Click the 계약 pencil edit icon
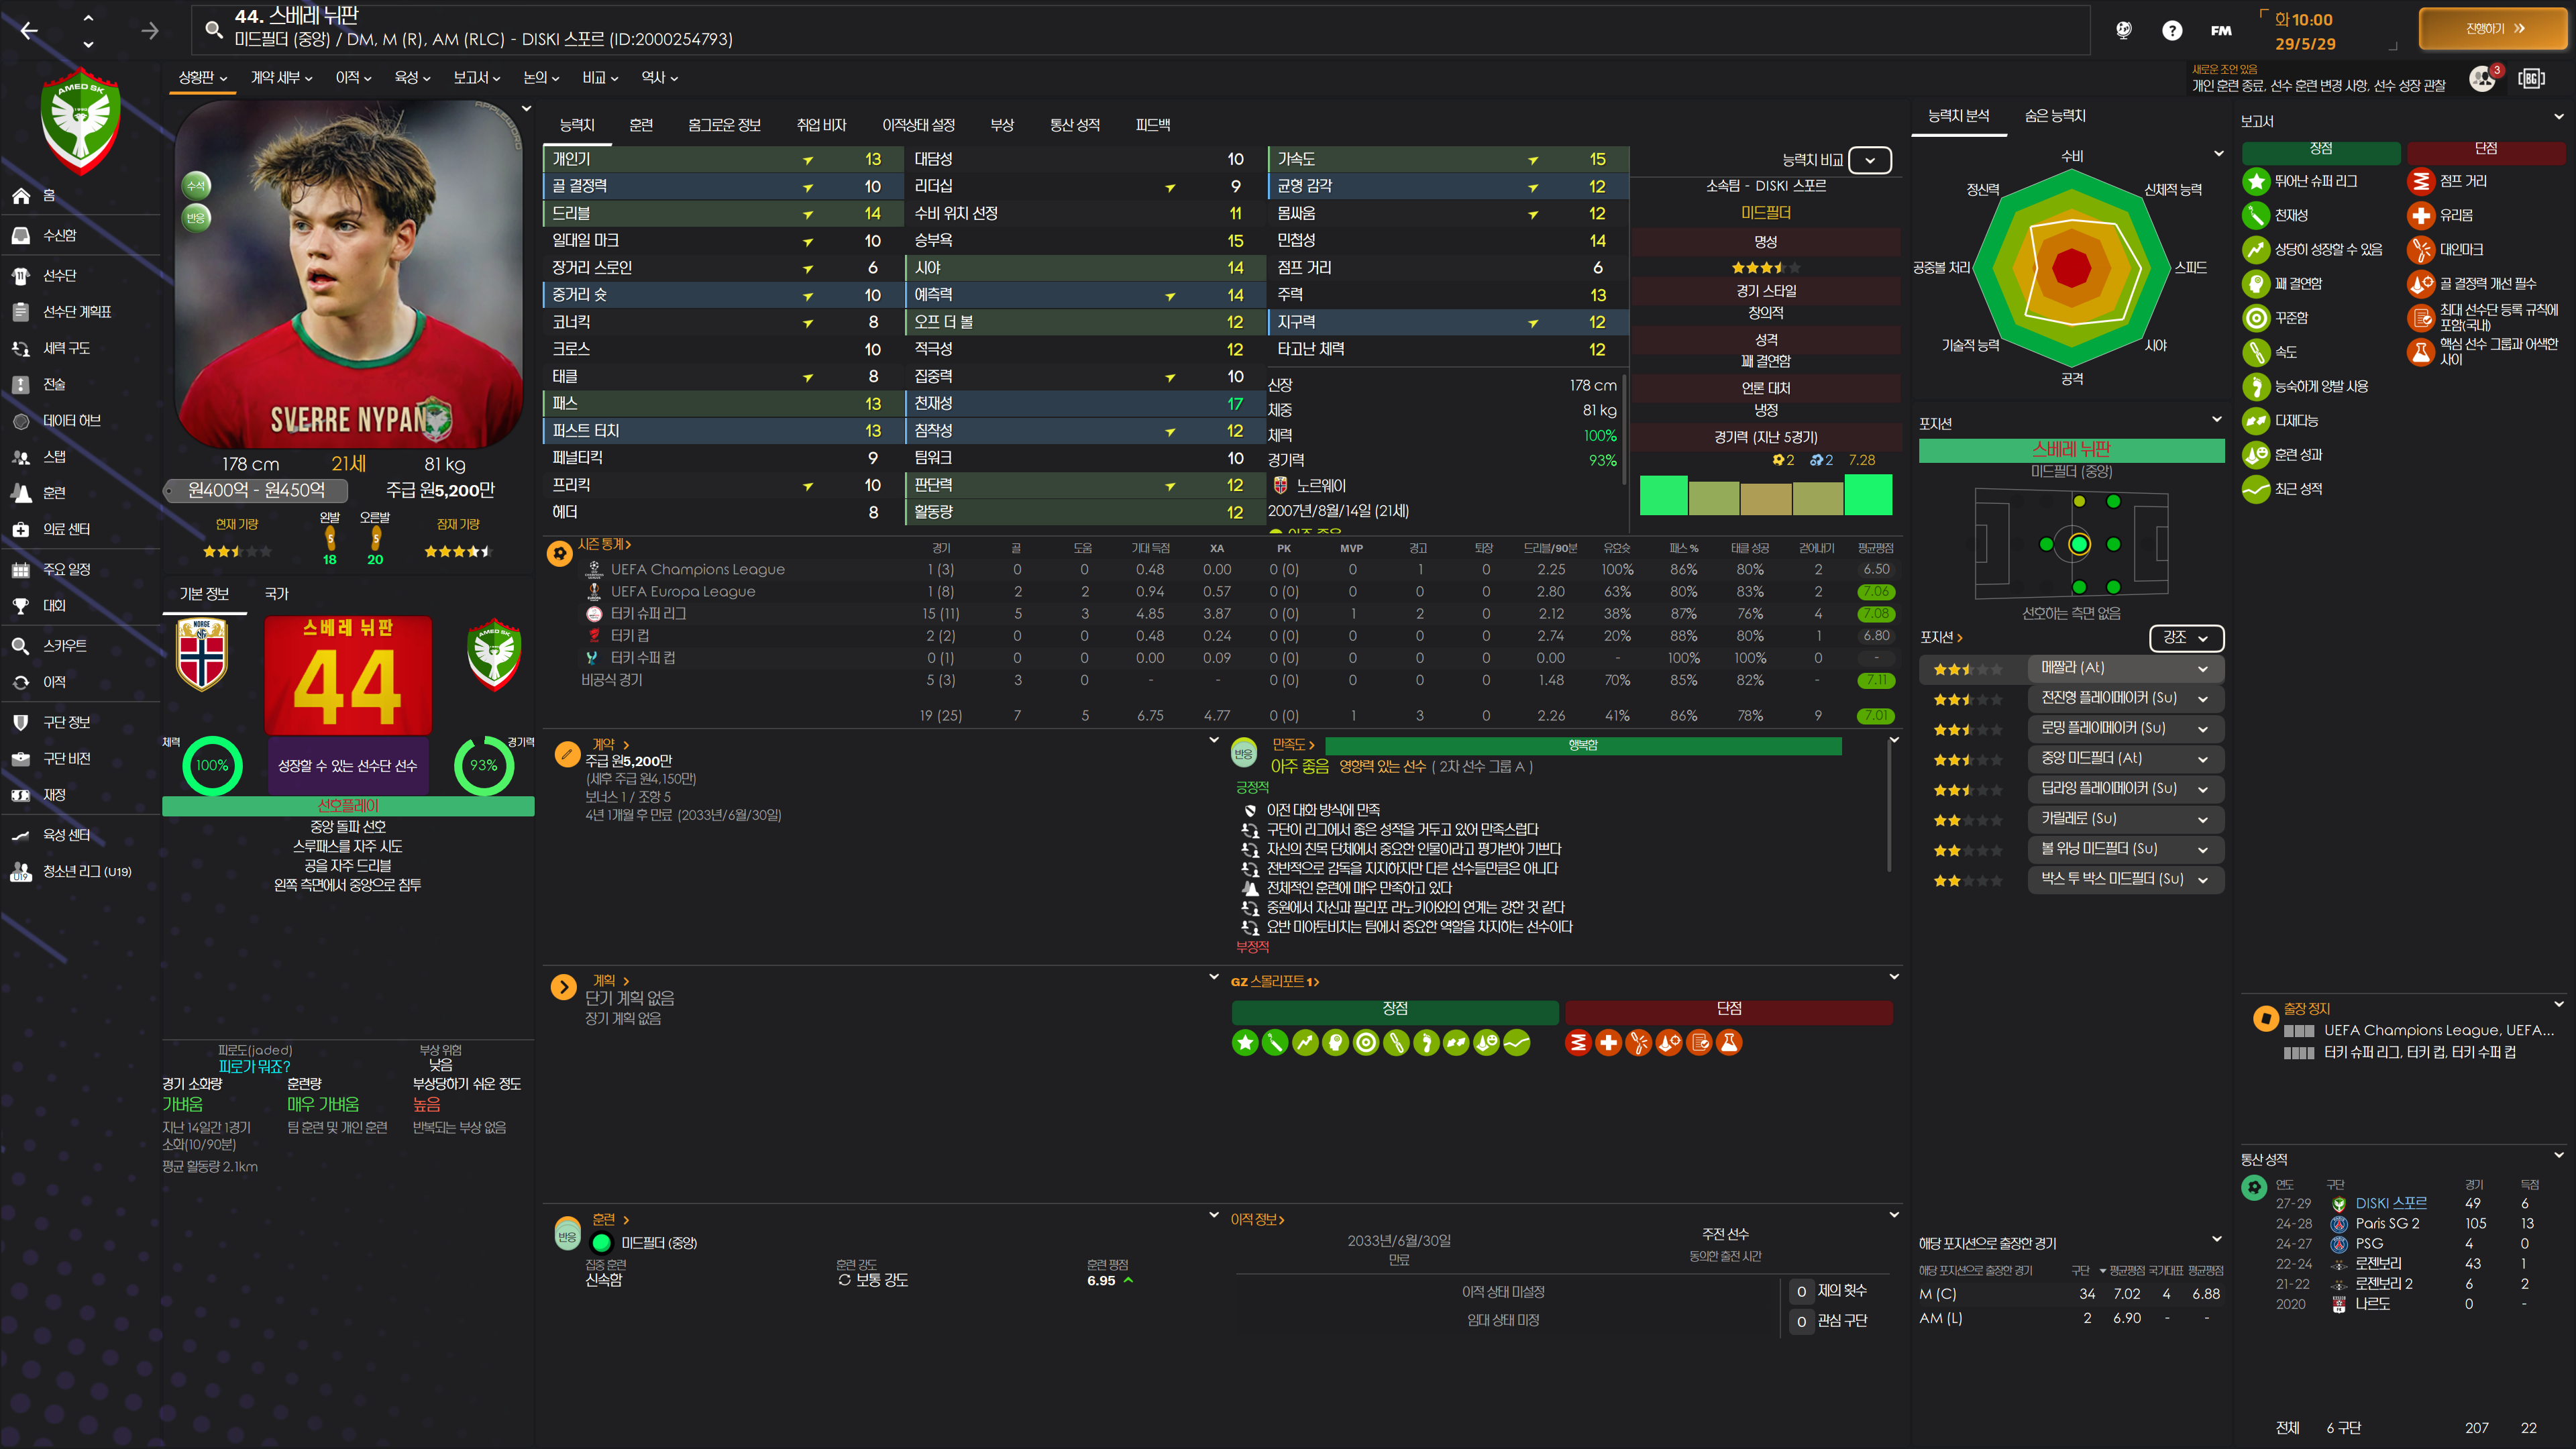The height and width of the screenshot is (1449, 2576). (567, 753)
